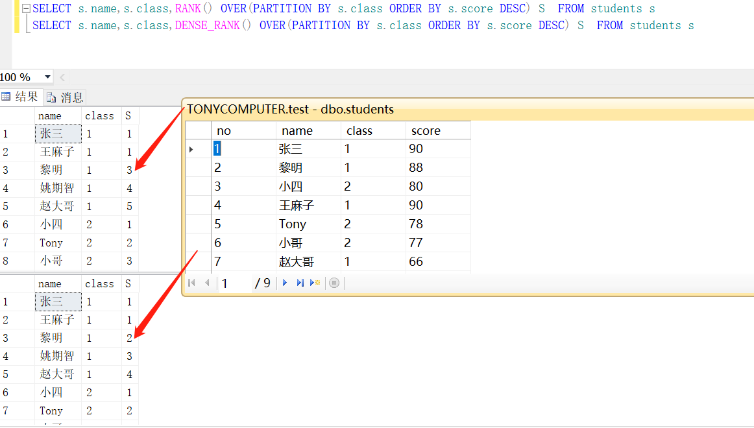Select 王麻子 in the DENSE_RANK result grid
The height and width of the screenshot is (428, 754).
click(x=58, y=320)
